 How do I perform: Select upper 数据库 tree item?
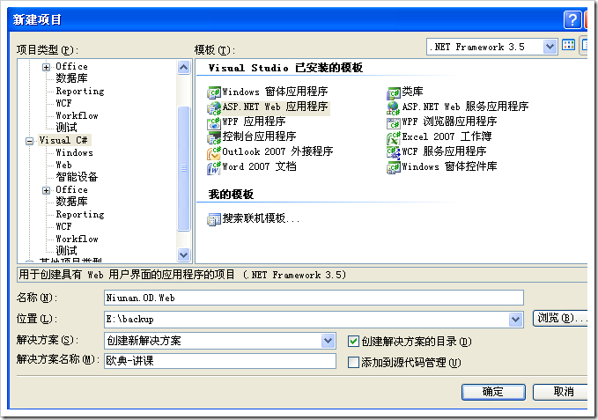[x=71, y=78]
